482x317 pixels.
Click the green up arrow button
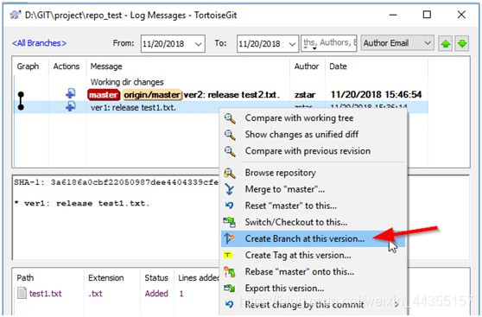coord(445,44)
